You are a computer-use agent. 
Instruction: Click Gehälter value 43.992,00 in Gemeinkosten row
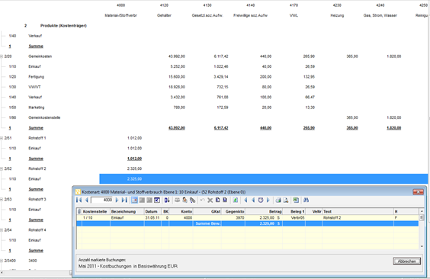177,56
